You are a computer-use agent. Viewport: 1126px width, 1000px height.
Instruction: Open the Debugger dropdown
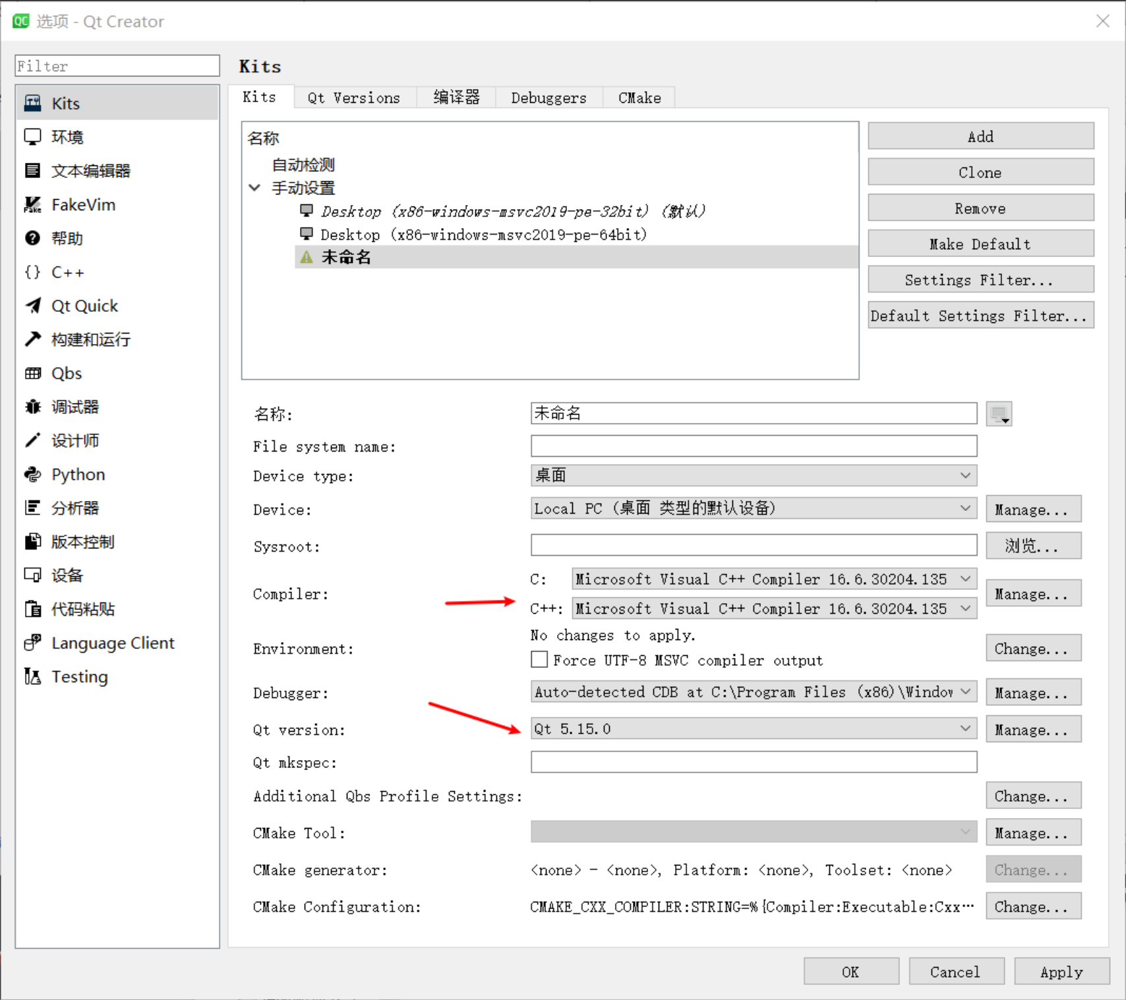pos(754,692)
